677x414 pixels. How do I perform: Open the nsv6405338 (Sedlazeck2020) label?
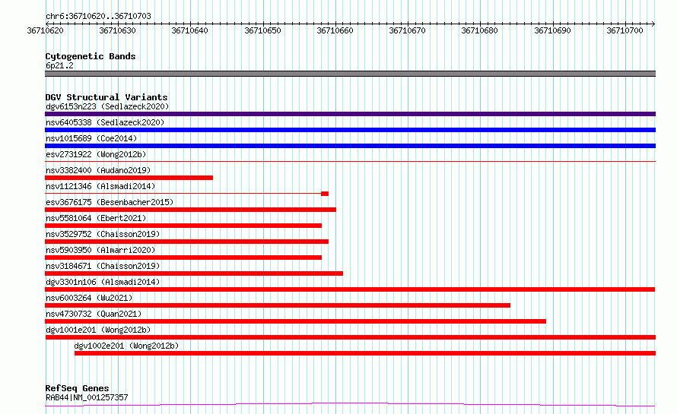pos(105,122)
